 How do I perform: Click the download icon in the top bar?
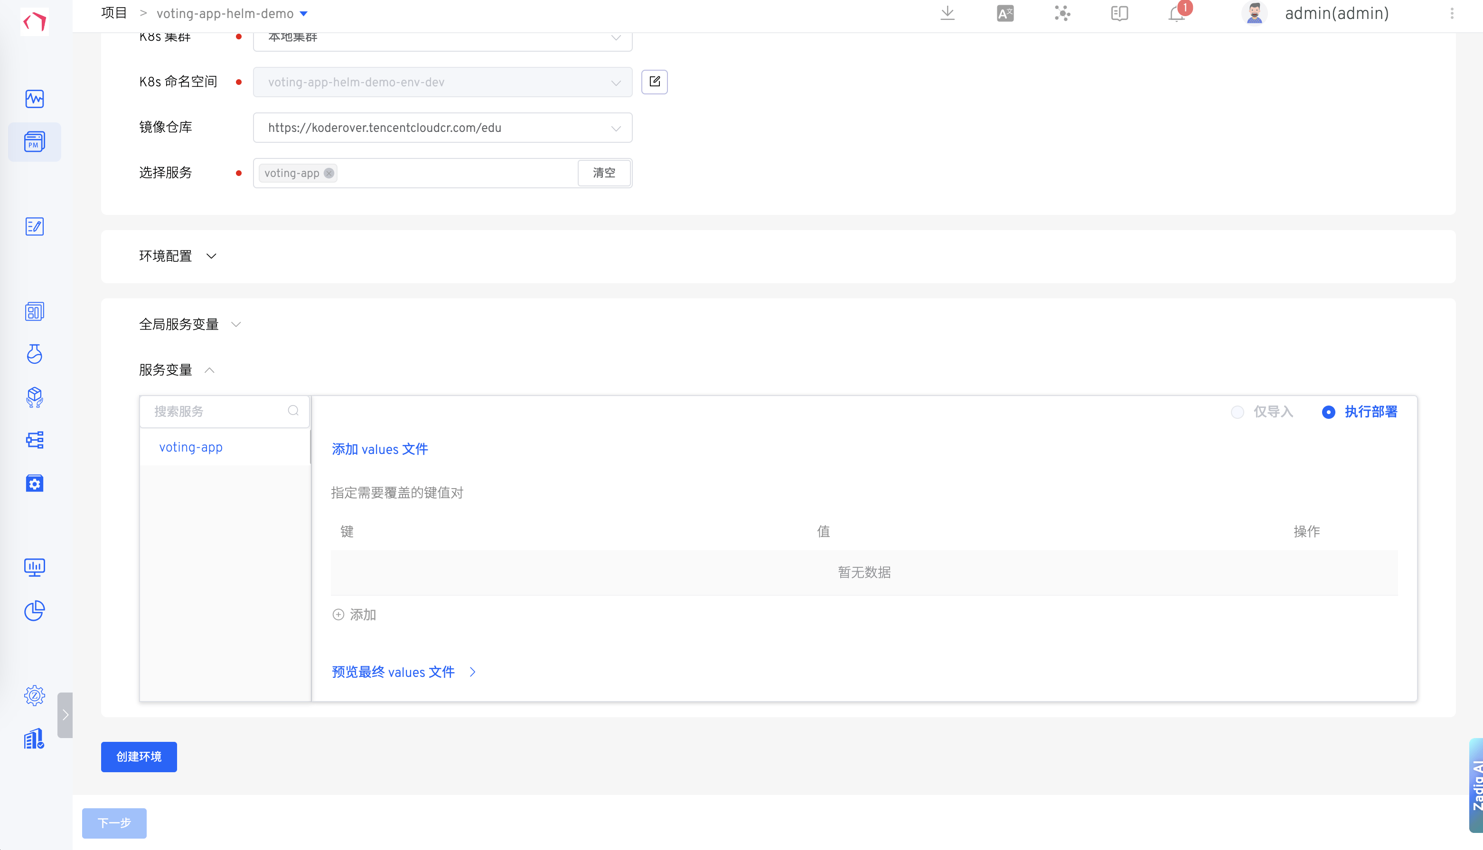tap(948, 13)
